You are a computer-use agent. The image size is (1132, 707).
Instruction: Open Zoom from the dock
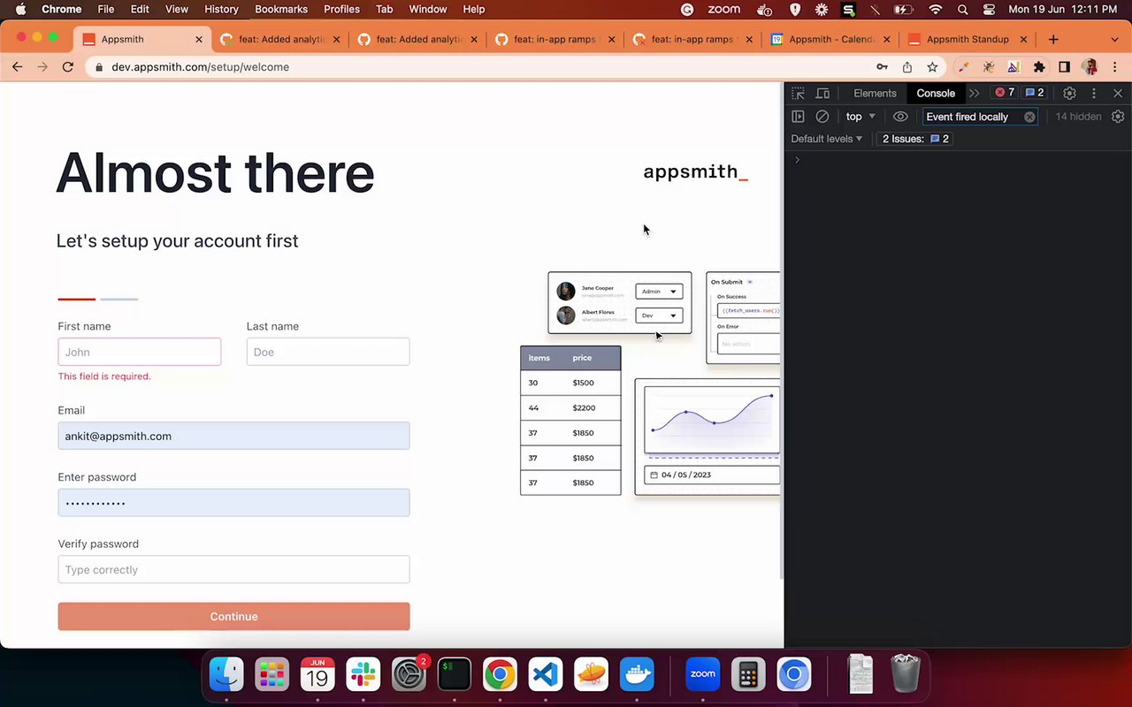pyautogui.click(x=703, y=675)
